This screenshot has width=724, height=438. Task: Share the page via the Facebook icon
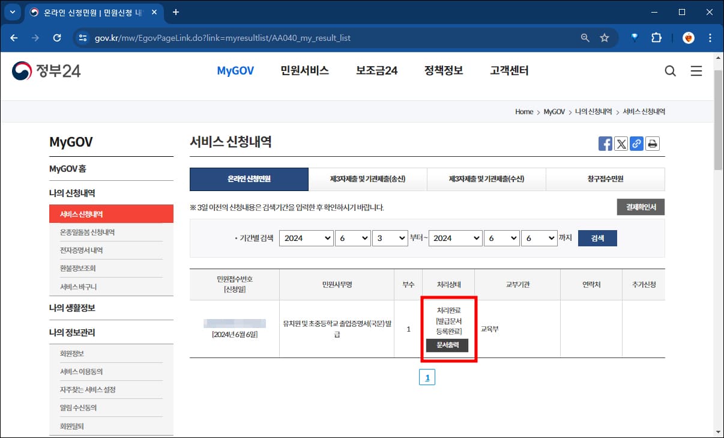[606, 143]
